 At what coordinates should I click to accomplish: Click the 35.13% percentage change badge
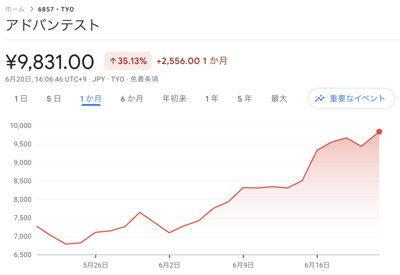(x=128, y=61)
